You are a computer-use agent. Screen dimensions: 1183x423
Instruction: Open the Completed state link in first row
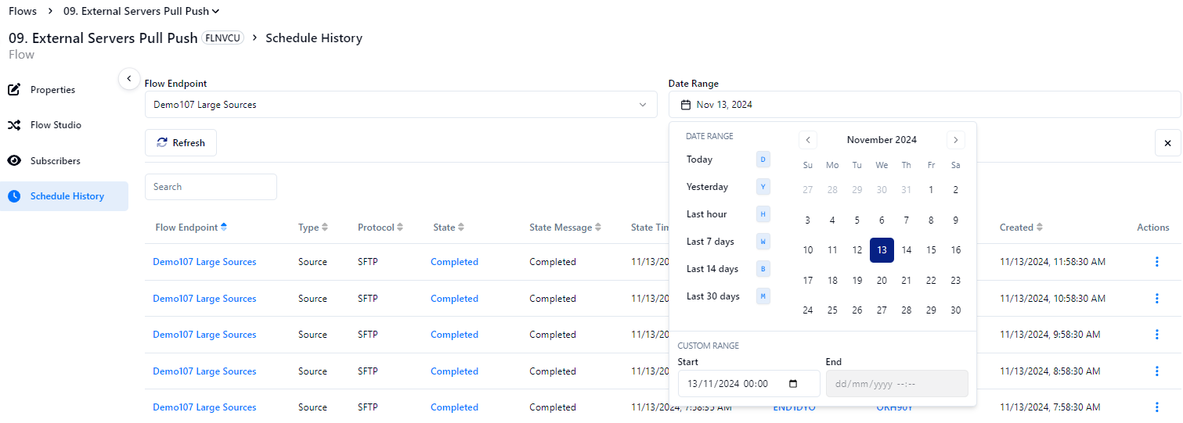pyautogui.click(x=454, y=262)
